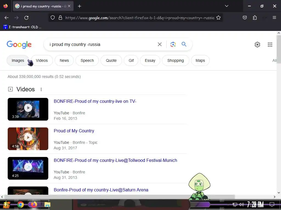Play the 4:58 video thumbnail
Screen dimensions: 281x210
28,139
